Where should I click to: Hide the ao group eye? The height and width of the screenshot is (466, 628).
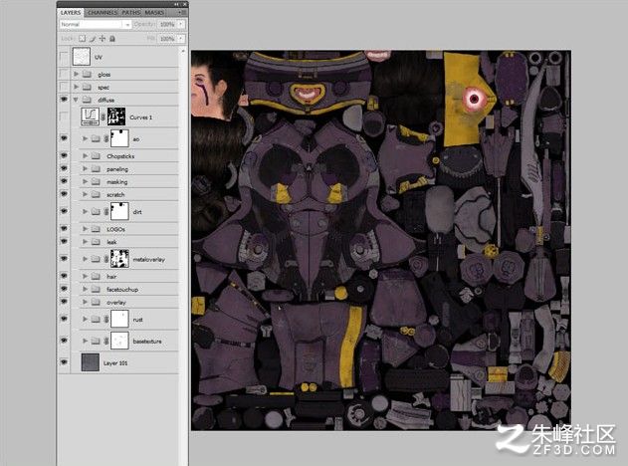64,138
